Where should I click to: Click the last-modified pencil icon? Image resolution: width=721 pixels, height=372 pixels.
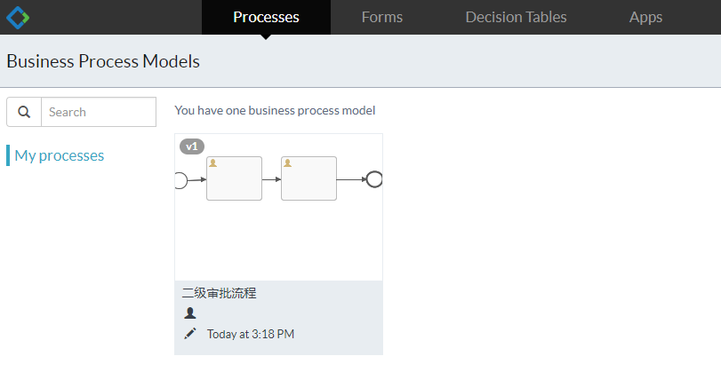click(189, 334)
